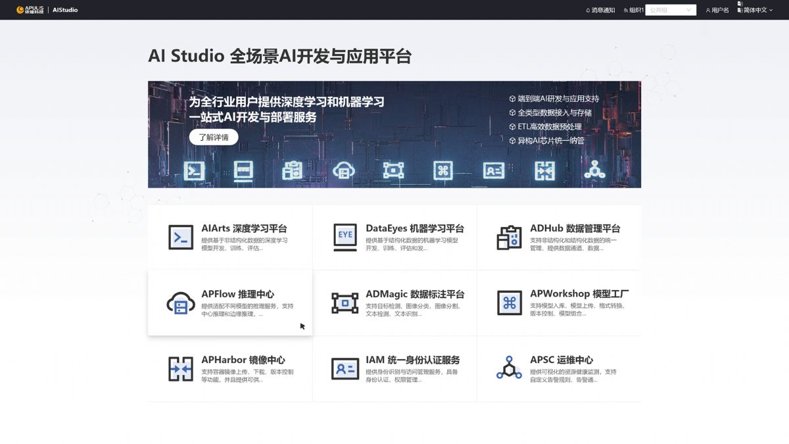The image size is (789, 444).
Task: Open the APFlow cloud server icon
Action: [x=181, y=303]
